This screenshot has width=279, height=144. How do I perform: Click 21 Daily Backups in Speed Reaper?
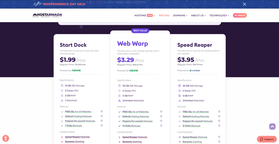(x=192, y=126)
